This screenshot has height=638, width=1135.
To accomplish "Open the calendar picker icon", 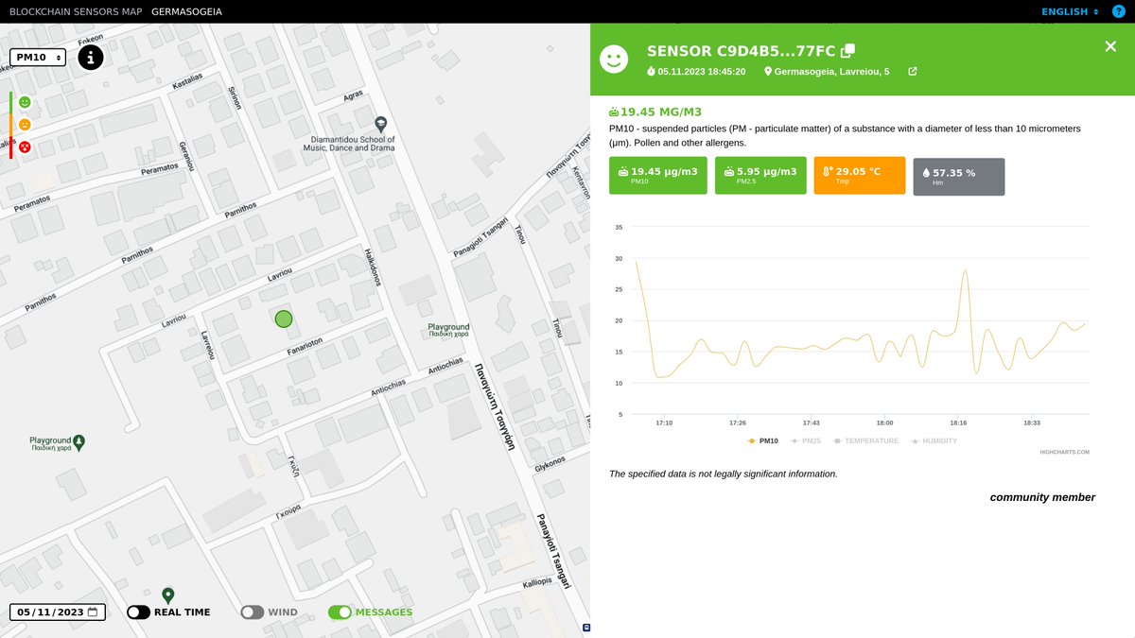I will [x=93, y=612].
